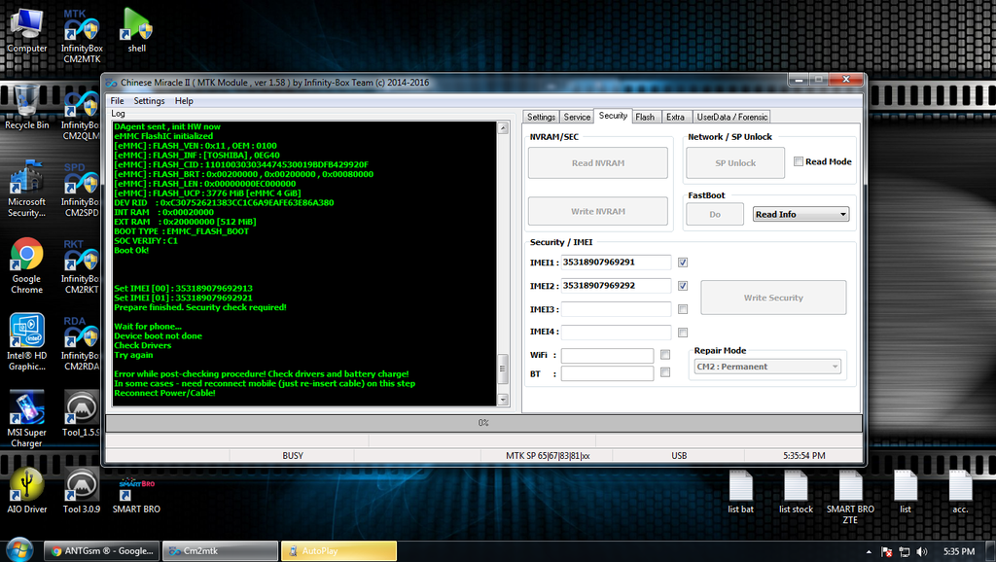The height and width of the screenshot is (562, 996).
Task: Open the shell desktop shortcut
Action: point(136,32)
